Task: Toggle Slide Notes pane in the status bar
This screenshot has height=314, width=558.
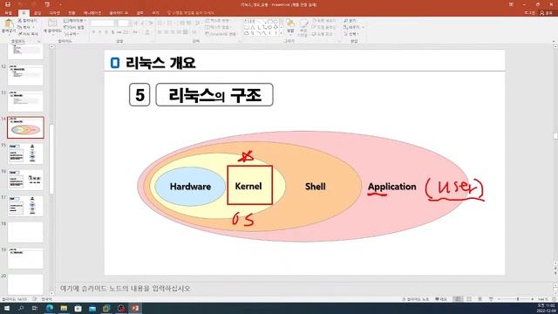Action: 415,299
